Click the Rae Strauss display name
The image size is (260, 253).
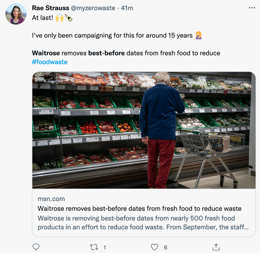(50, 8)
